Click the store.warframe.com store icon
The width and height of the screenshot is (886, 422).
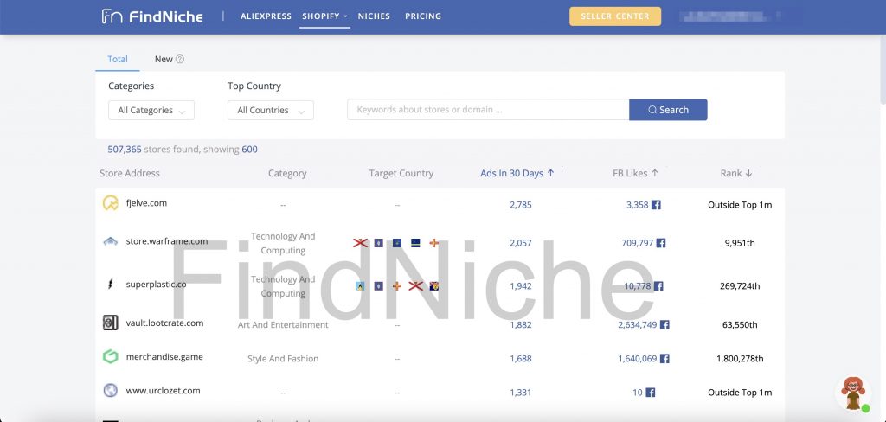click(x=110, y=241)
